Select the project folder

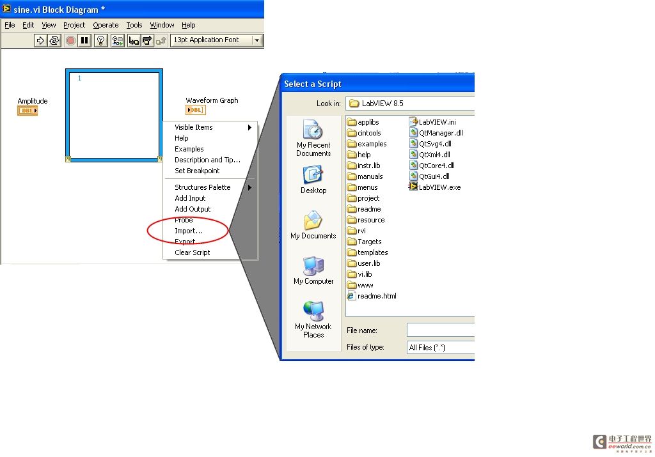click(x=363, y=198)
